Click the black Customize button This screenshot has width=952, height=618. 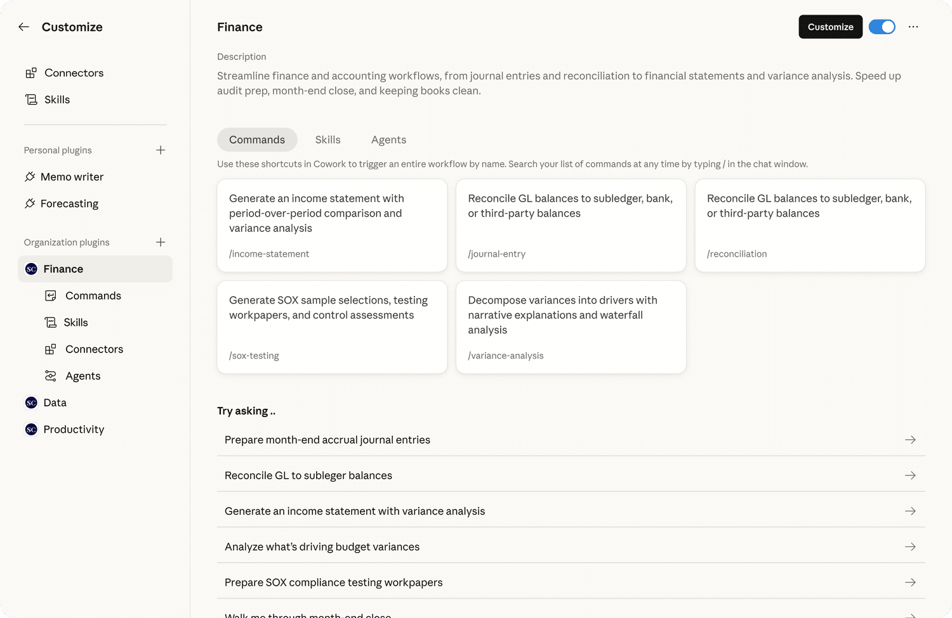830,27
